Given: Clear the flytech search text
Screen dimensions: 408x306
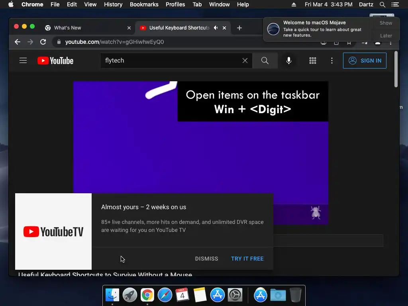Looking at the screenshot, I should tap(245, 61).
